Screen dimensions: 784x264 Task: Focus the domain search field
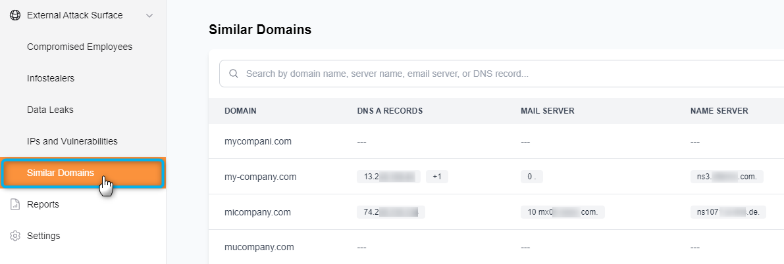500,74
